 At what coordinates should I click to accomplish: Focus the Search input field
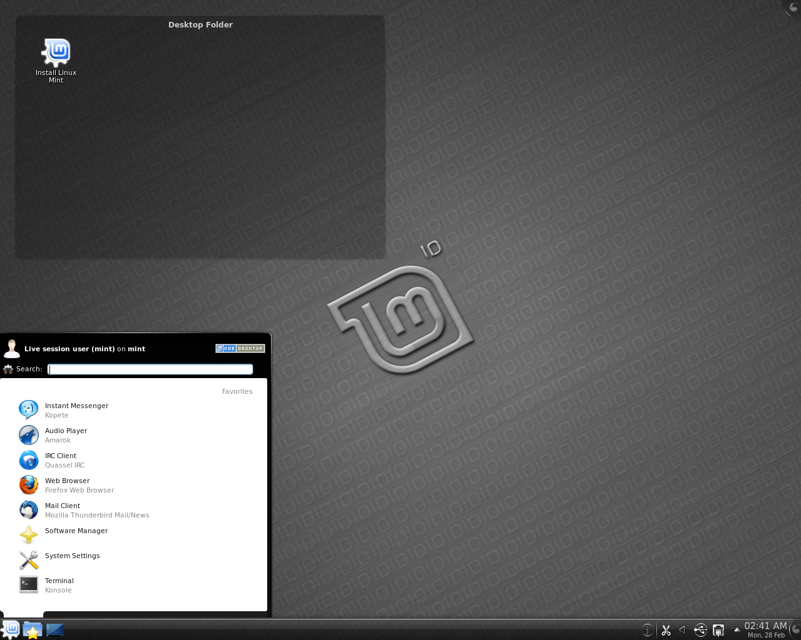(150, 369)
